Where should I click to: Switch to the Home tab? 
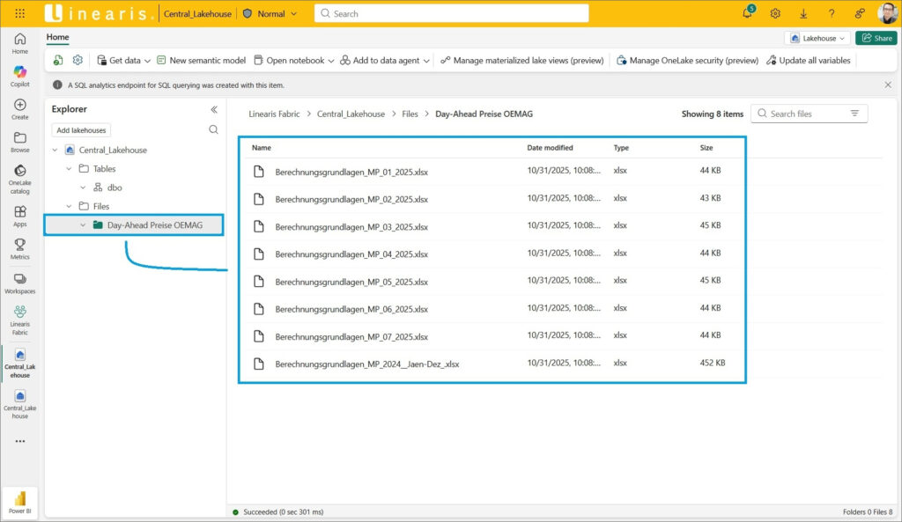click(57, 38)
